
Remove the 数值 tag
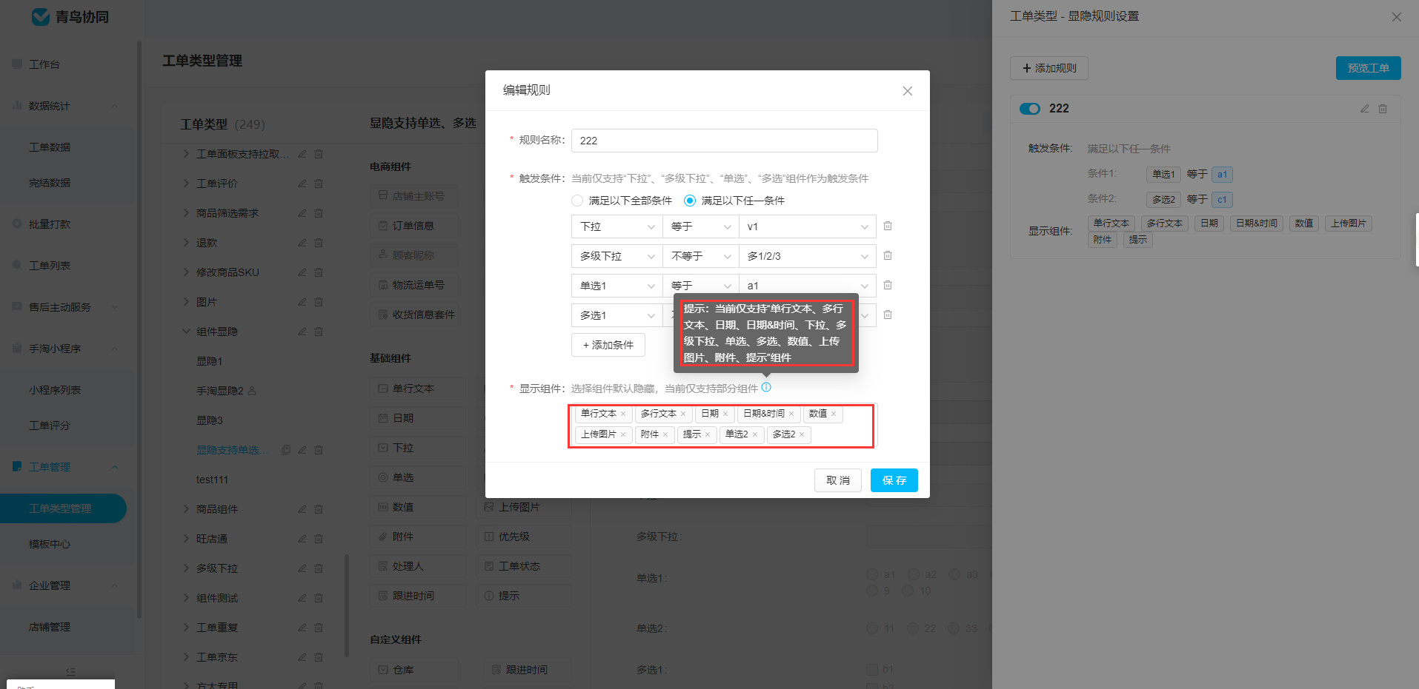point(834,414)
